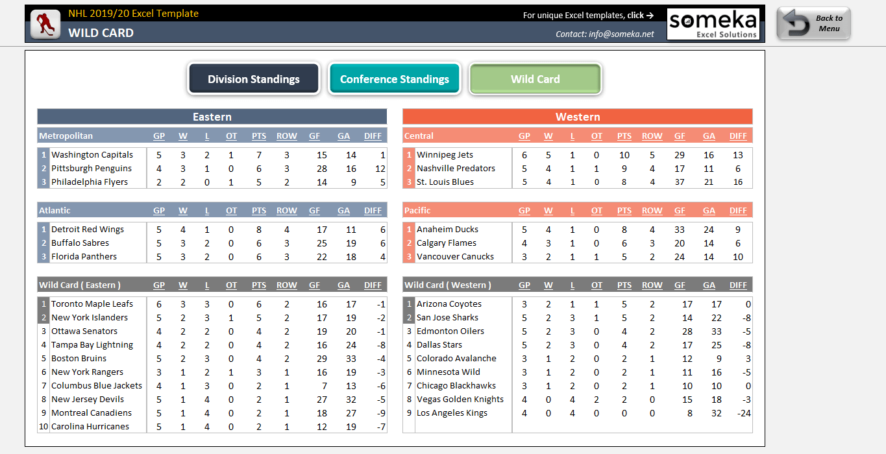This screenshot has width=886, height=454.
Task: Click the Someka Excel Solutions logo
Action: (713, 24)
